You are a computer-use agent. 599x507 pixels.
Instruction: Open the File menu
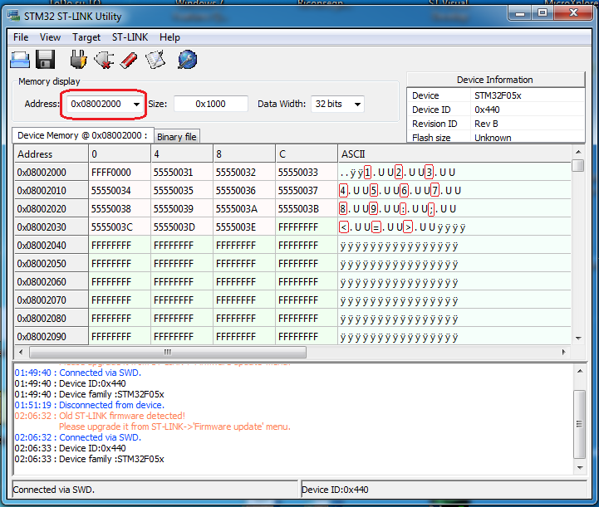21,37
